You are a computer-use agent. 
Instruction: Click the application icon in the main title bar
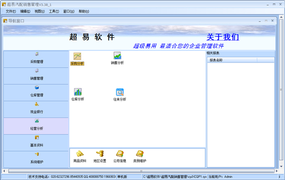tap(4, 4)
